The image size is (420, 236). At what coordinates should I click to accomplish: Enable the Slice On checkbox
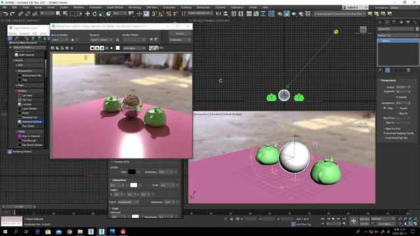click(x=397, y=113)
